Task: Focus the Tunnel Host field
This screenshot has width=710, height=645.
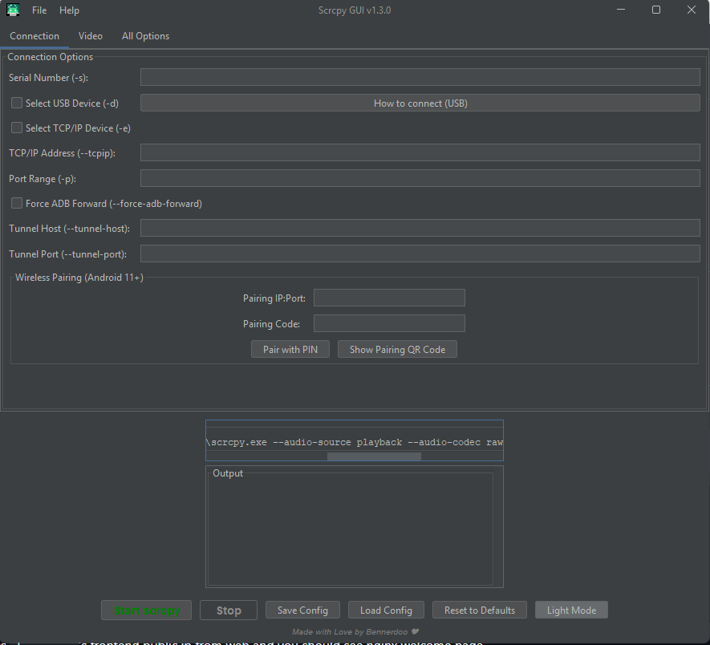Action: tap(420, 228)
